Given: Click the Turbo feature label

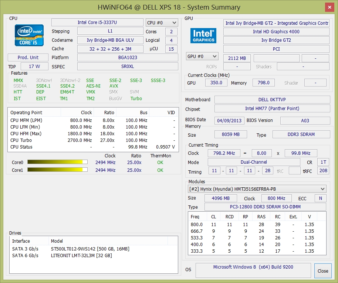Looking at the screenshot, I should pyautogui.click(x=136, y=98).
